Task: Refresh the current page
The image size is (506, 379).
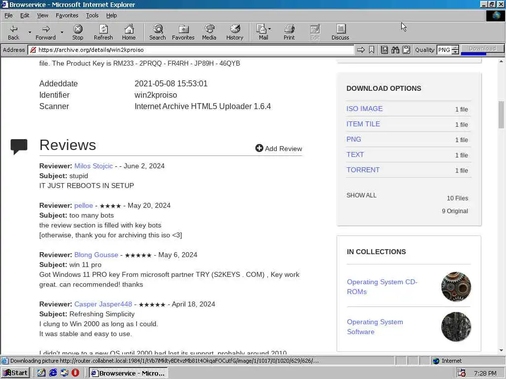Action: pos(103,32)
